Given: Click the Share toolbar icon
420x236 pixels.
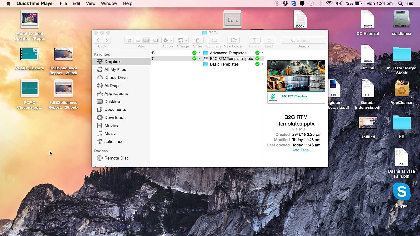Looking at the screenshot, I should [198, 40].
